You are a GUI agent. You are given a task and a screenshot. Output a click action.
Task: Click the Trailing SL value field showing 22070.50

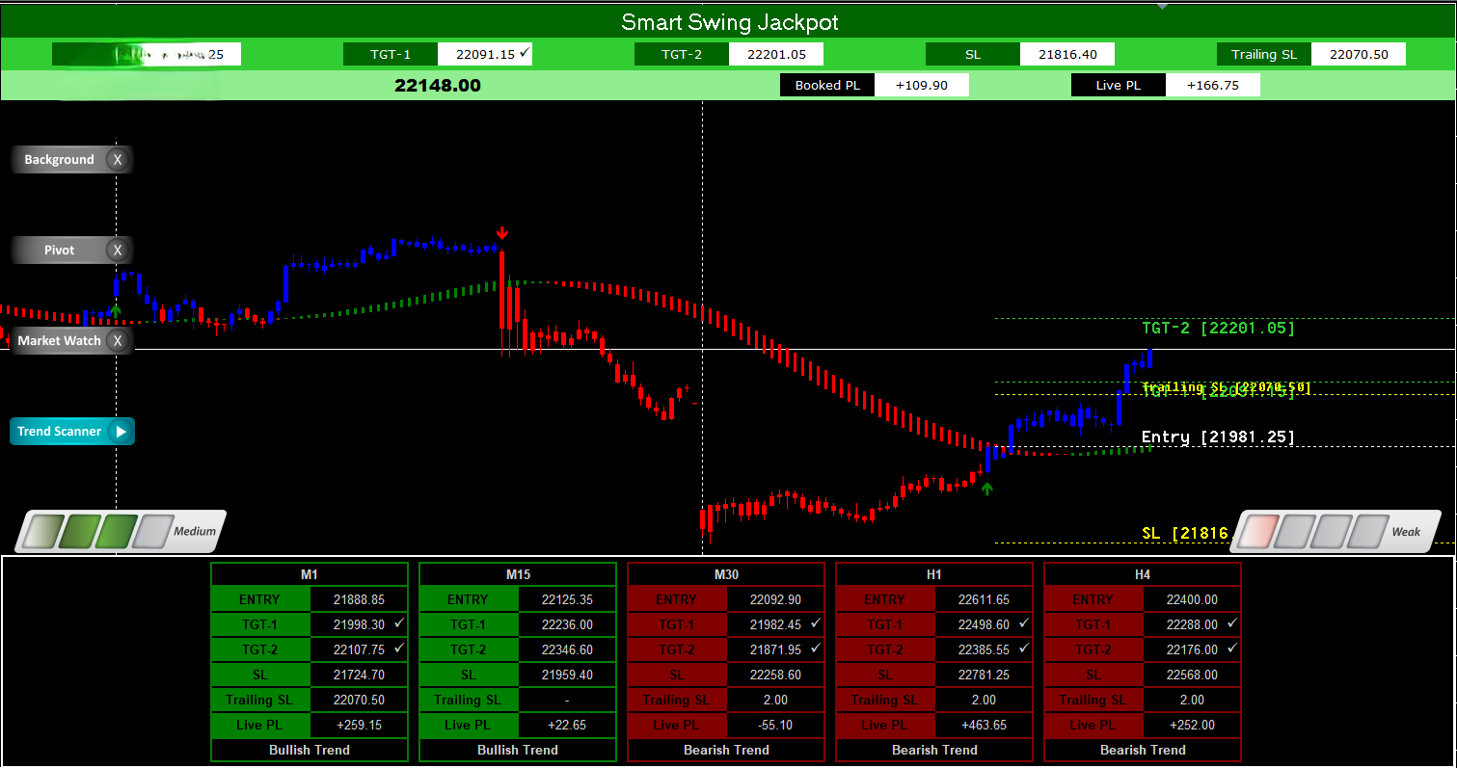(x=1359, y=54)
